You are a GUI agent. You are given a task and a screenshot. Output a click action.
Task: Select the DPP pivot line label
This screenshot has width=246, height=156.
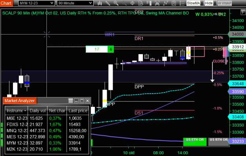point(139,86)
